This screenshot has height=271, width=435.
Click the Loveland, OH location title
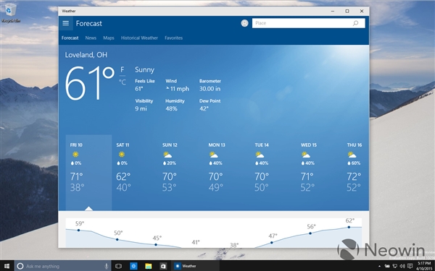[x=86, y=55]
